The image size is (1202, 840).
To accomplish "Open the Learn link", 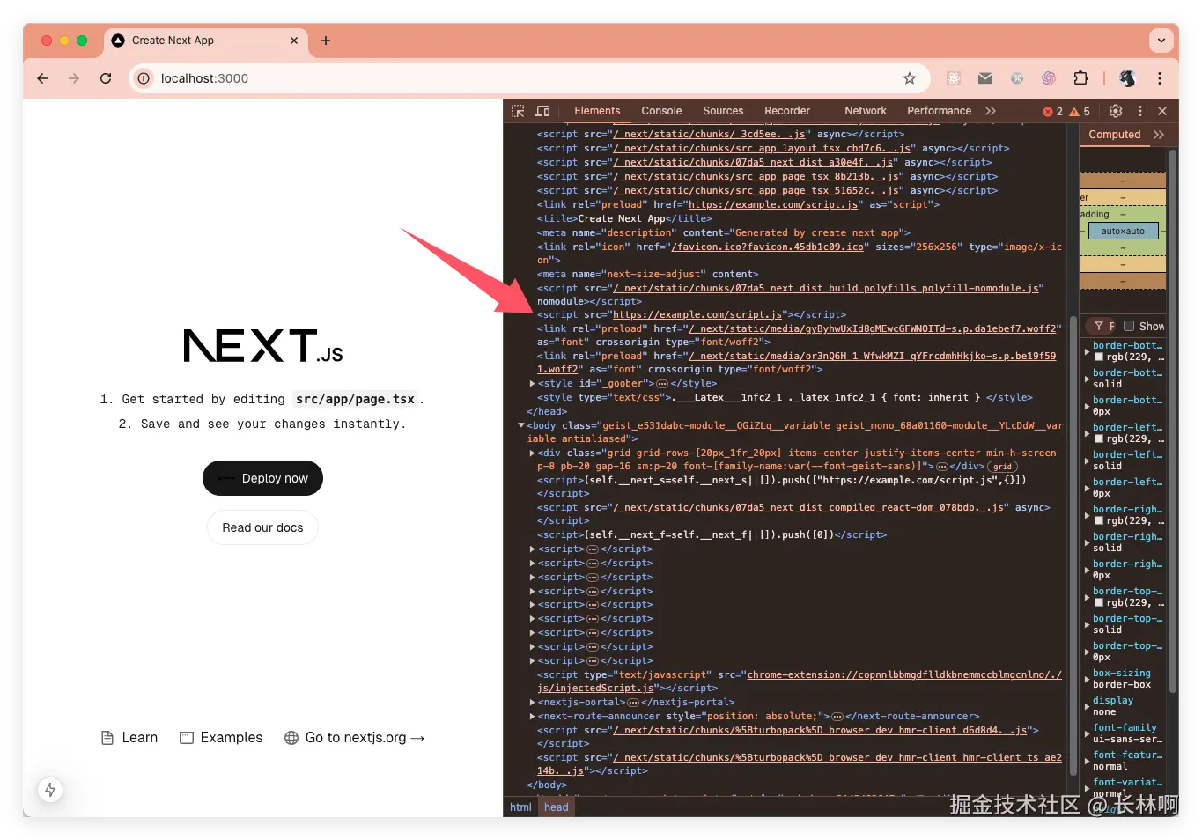I will point(129,738).
